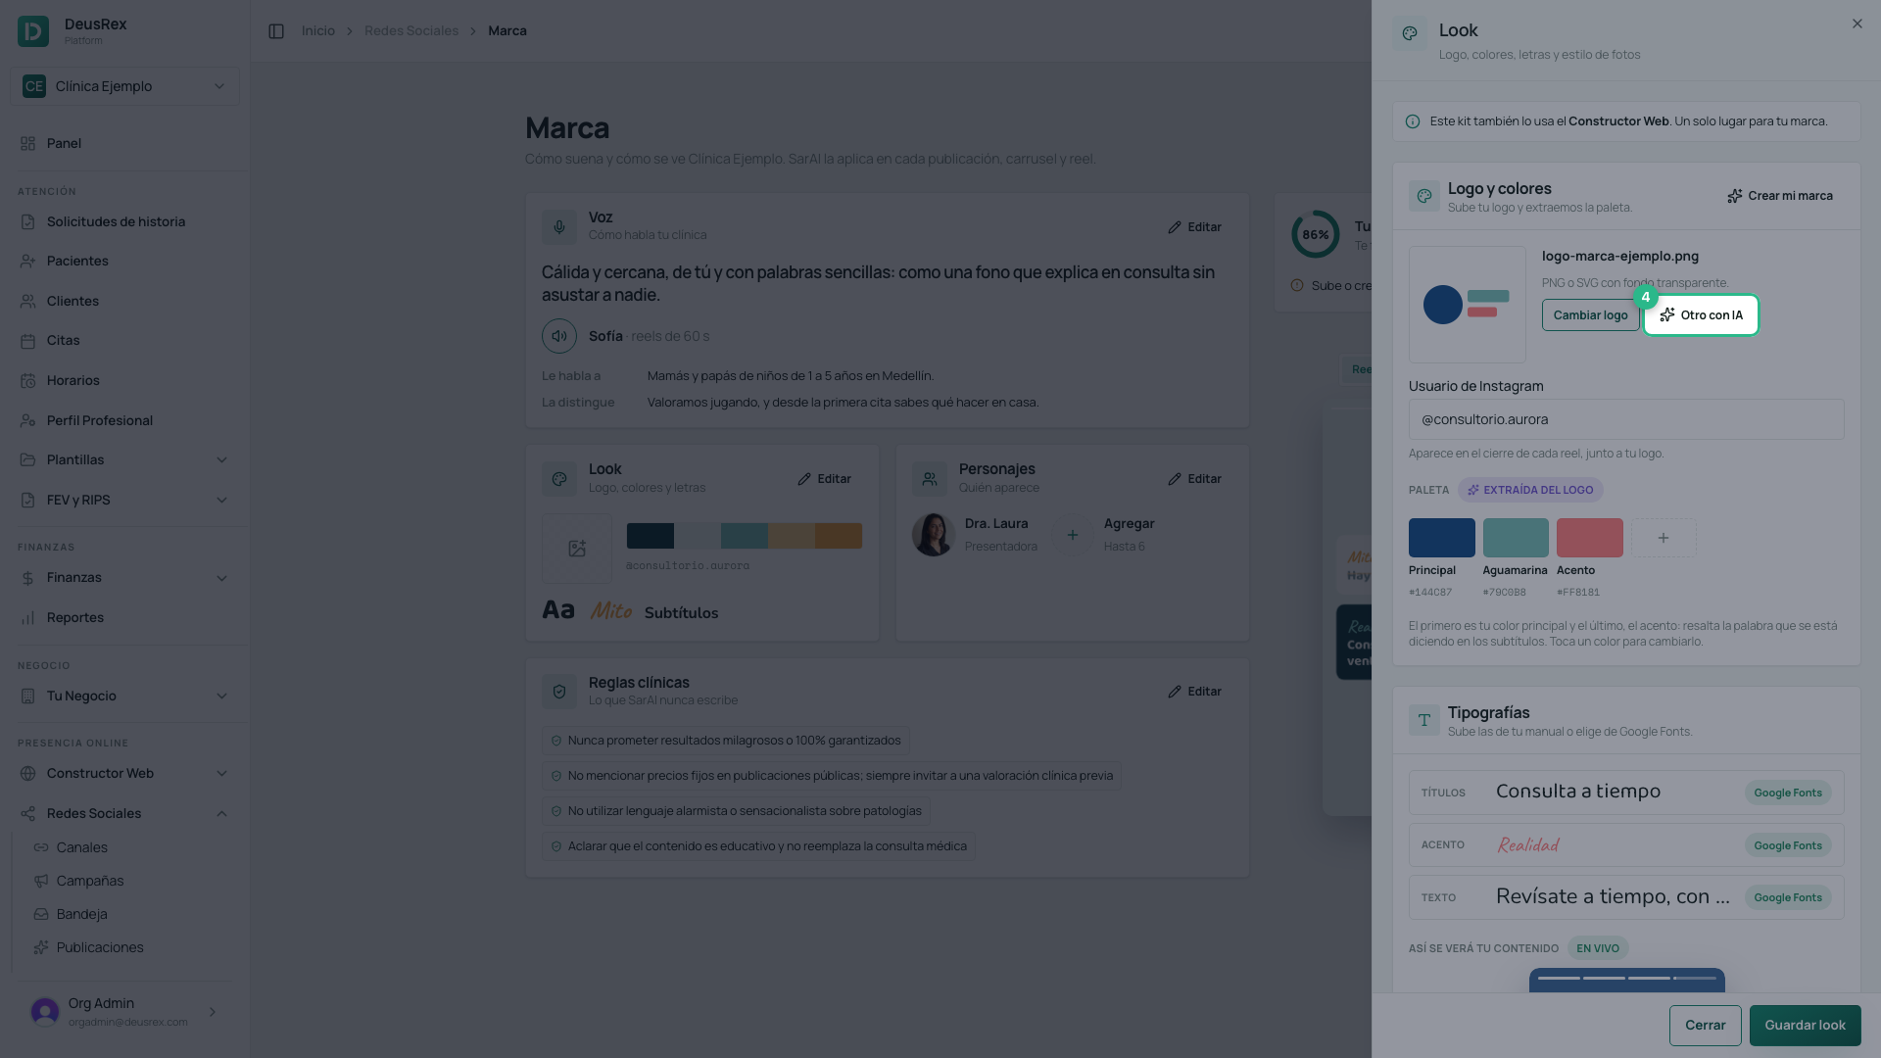Click the Look panel header icon
The width and height of the screenshot is (1881, 1058).
pos(1410,33)
